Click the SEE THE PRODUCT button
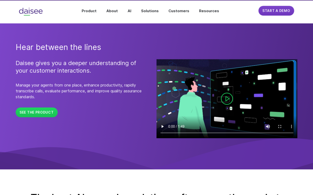This screenshot has height=195, width=313. coord(37,112)
